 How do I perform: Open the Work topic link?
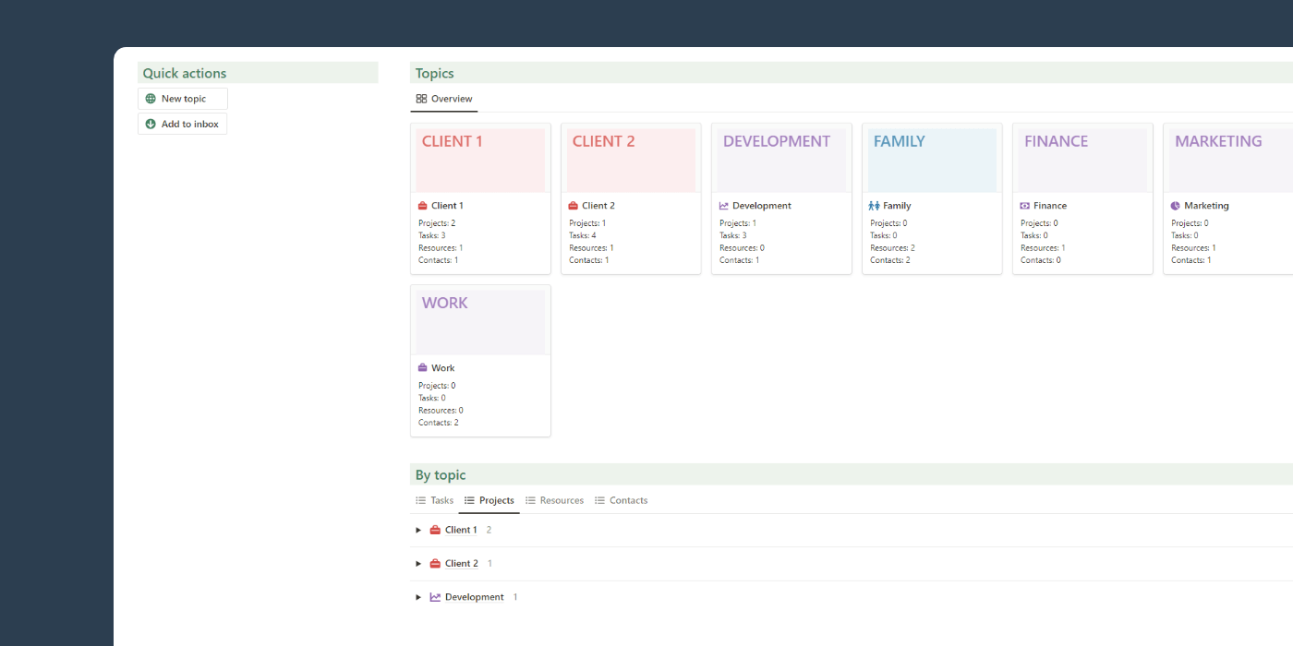[443, 367]
